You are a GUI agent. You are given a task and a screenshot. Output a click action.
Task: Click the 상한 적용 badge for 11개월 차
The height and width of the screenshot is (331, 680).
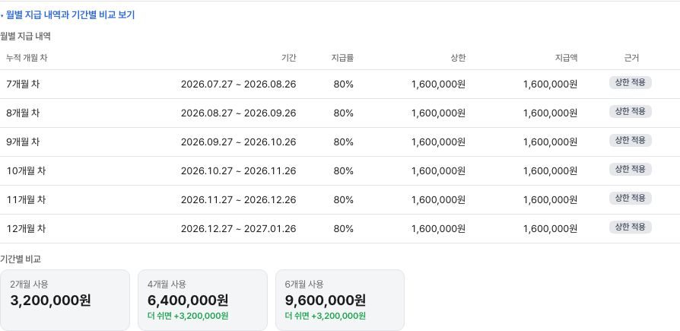pyautogui.click(x=630, y=199)
